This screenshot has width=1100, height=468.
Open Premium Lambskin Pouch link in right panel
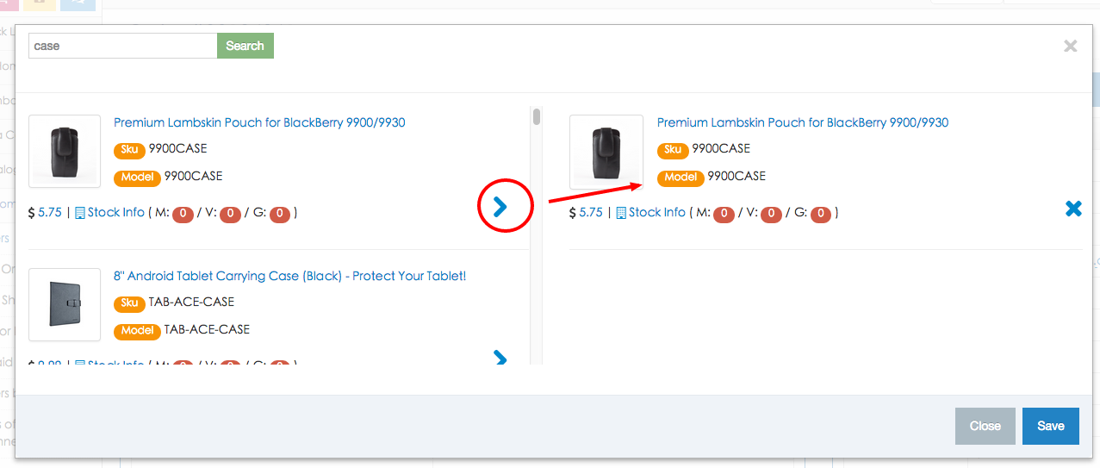pos(802,122)
